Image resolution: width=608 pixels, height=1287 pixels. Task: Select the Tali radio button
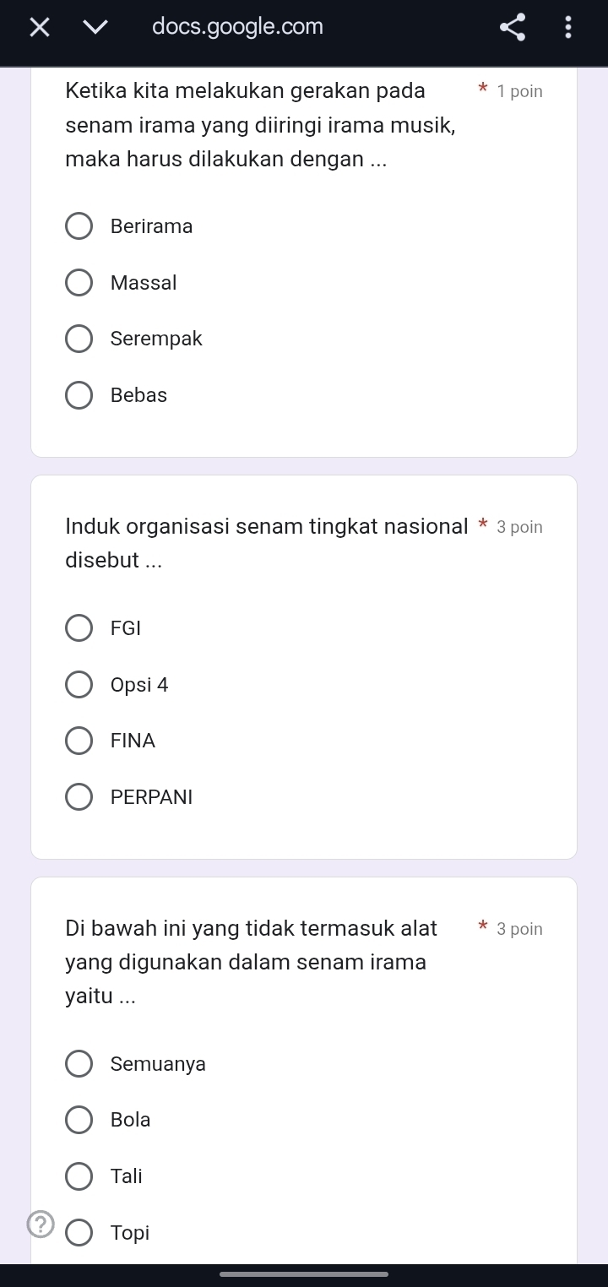(79, 1176)
